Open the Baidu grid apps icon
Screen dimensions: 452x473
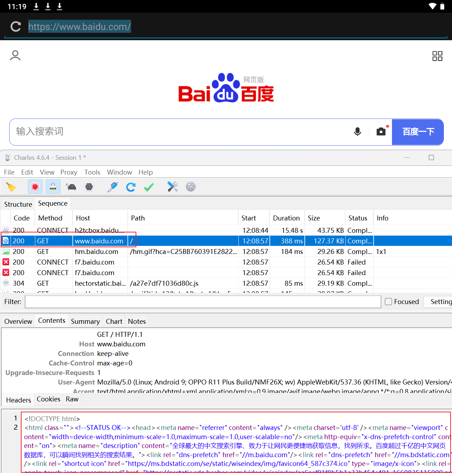437,56
